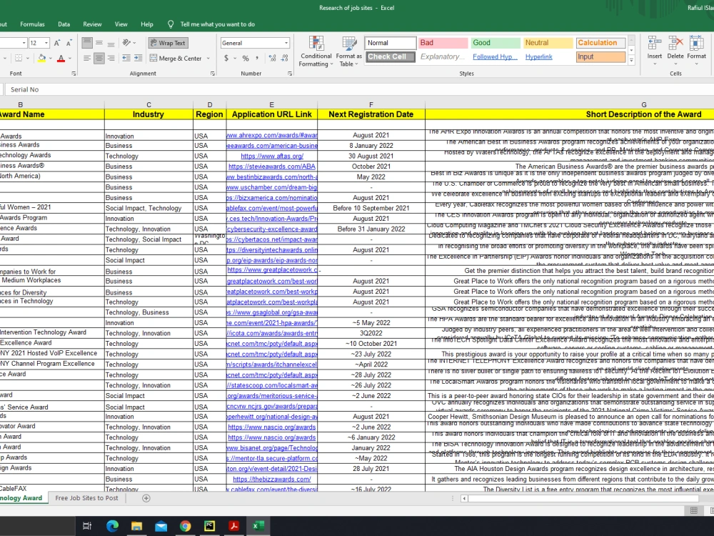This screenshot has height=536, width=714.
Task: Apply the Input cell style
Action: tap(600, 57)
